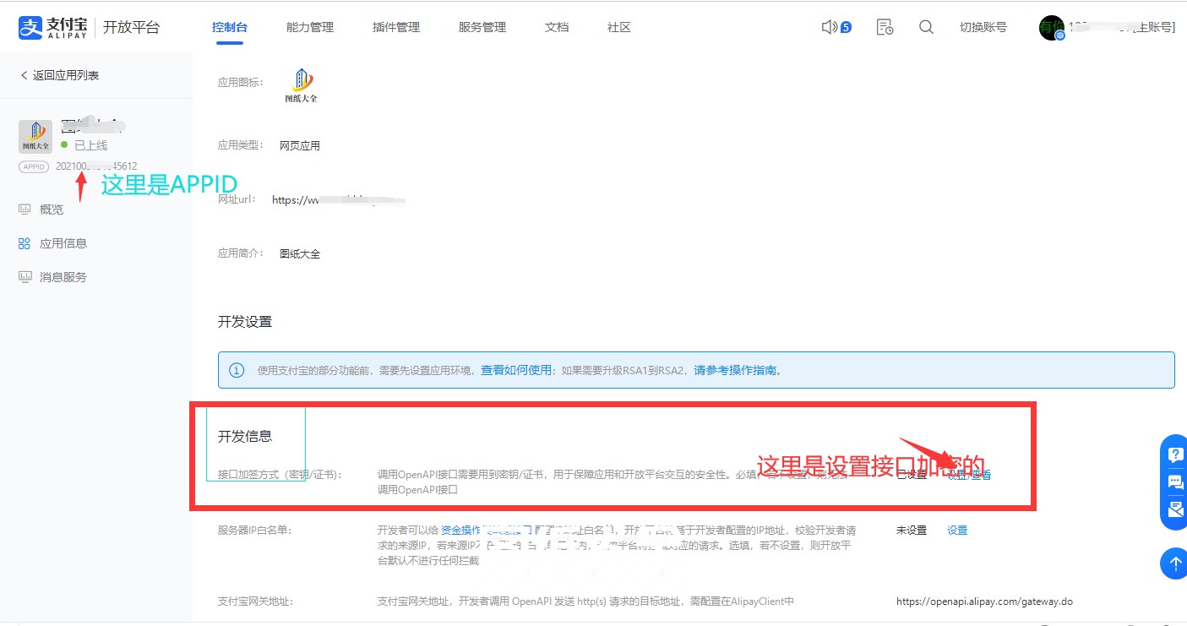Screen dimensions: 1187x626
Task: Click the info icon in notice banner
Action: pos(237,370)
